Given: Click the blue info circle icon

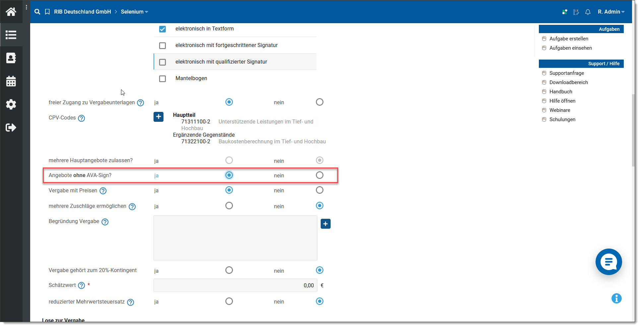Looking at the screenshot, I should coord(616,298).
